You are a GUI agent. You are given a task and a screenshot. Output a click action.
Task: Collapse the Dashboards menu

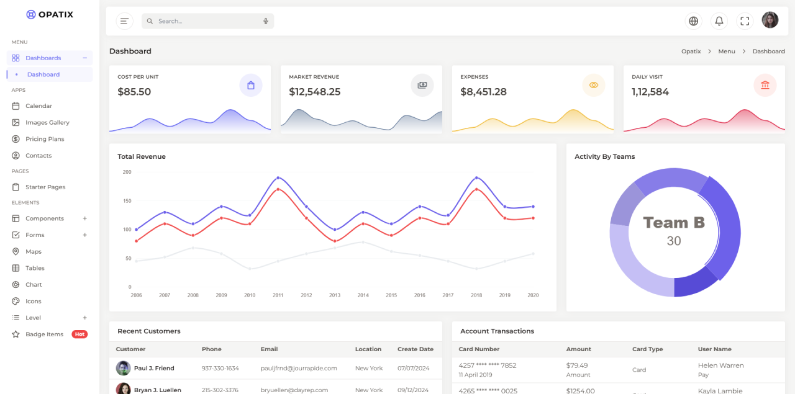point(84,58)
